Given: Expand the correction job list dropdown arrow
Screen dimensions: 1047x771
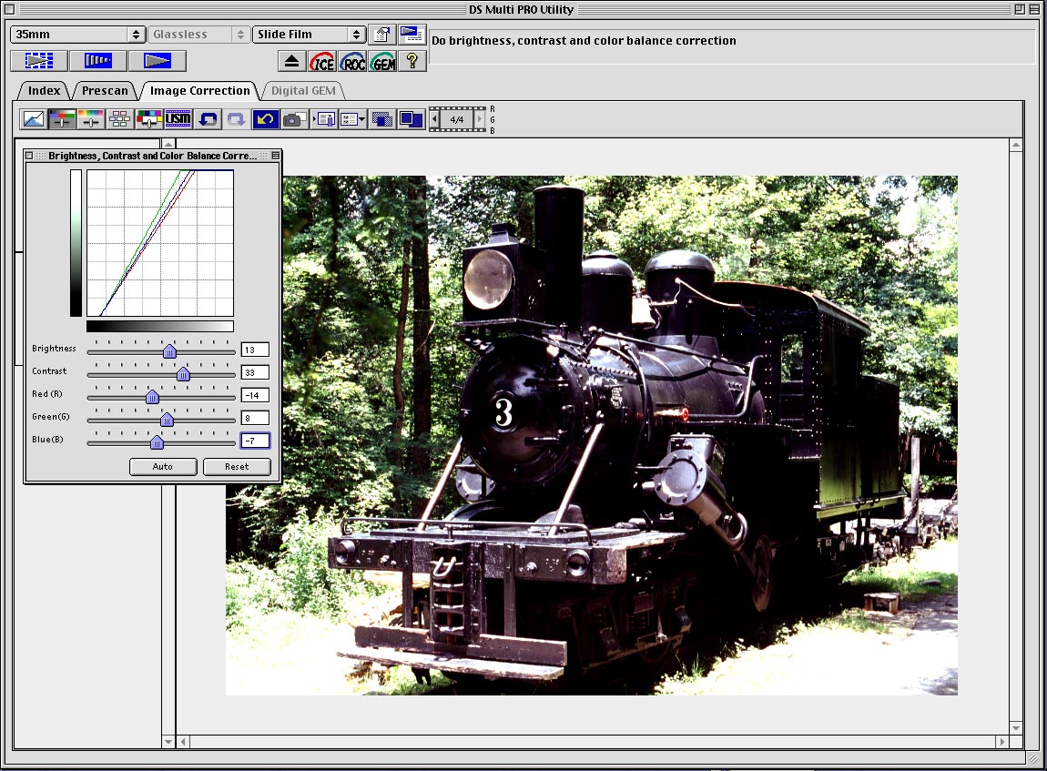Looking at the screenshot, I should (x=362, y=119).
